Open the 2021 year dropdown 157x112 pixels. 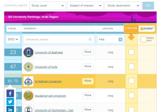13,39
